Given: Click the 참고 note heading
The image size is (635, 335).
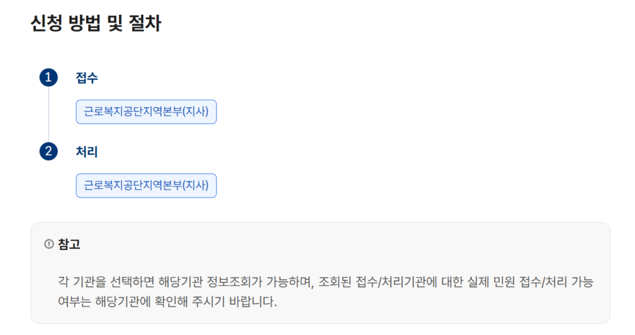Looking at the screenshot, I should (69, 245).
